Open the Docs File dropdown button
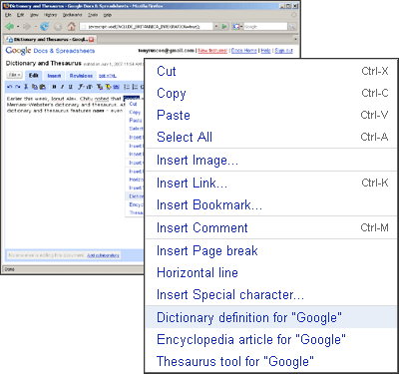 click(15, 75)
